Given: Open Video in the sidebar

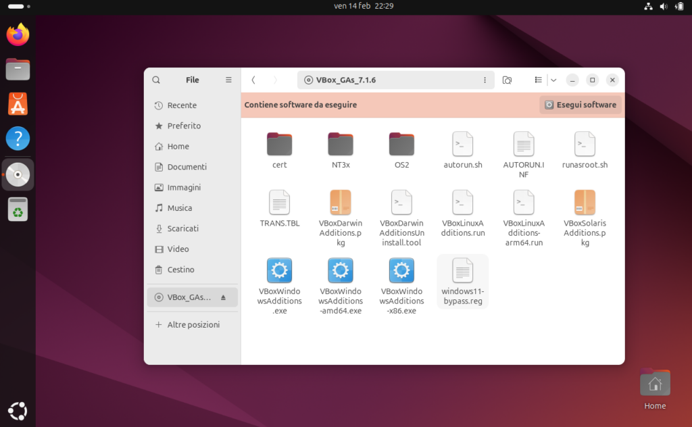Looking at the screenshot, I should click(x=193, y=249).
